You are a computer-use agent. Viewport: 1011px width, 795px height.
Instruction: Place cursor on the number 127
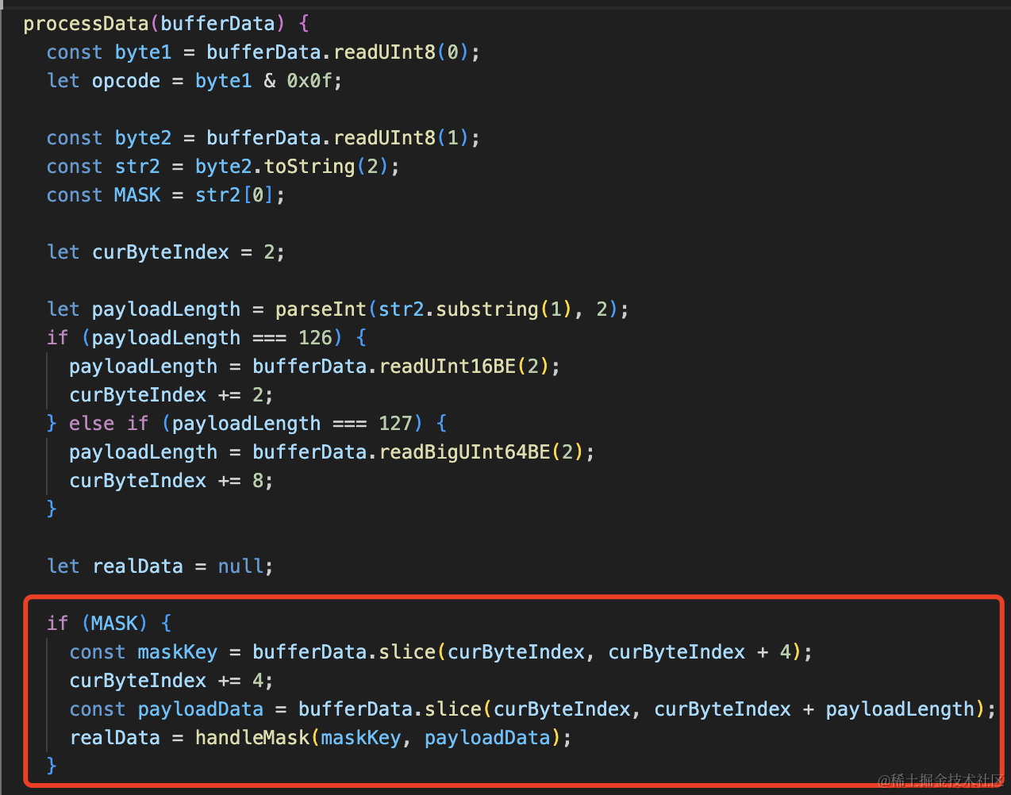coord(395,424)
